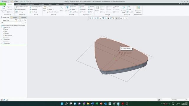Screen dimensions: 189x106
Task: Expand Extrude 1 in the model tree
Action: point(2,39)
